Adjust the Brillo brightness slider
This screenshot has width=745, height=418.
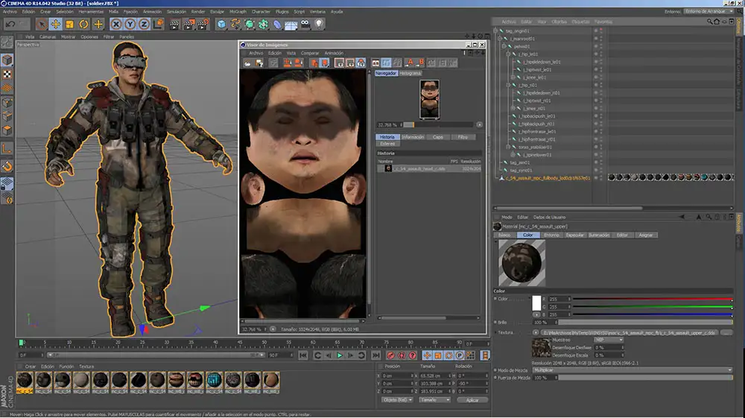pyautogui.click(x=644, y=322)
